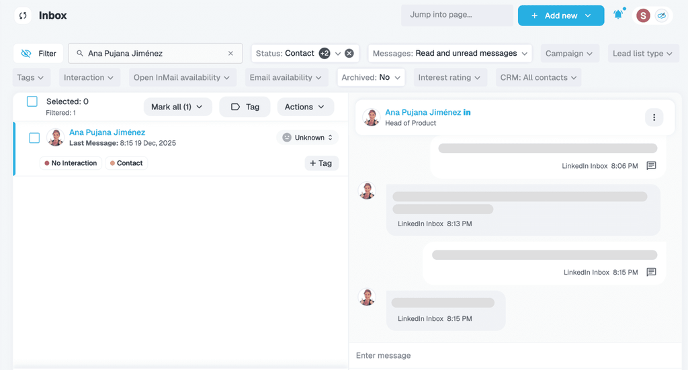Expand the Add new dropdown
This screenshot has height=370, width=688.
561,16
